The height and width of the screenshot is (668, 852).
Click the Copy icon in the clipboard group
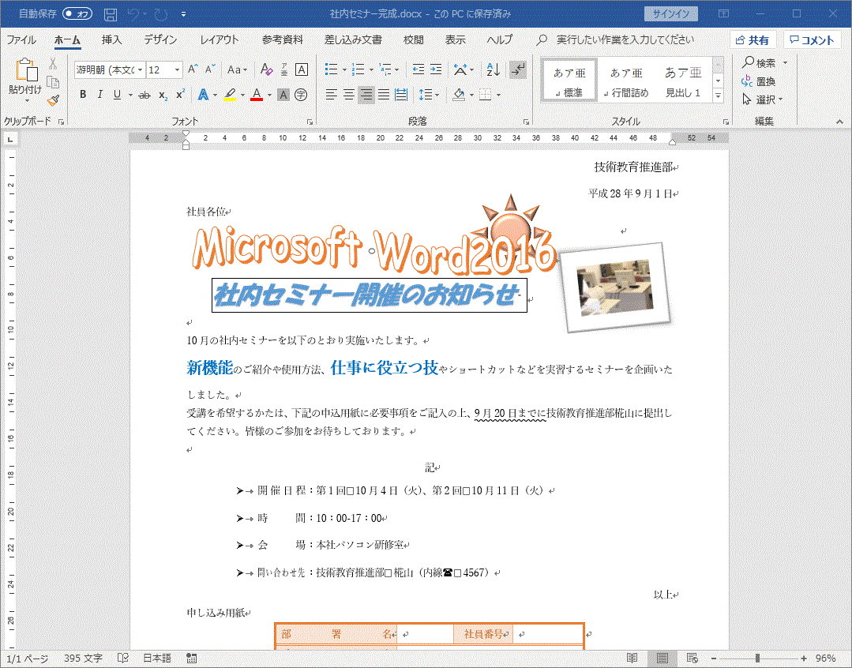53,82
